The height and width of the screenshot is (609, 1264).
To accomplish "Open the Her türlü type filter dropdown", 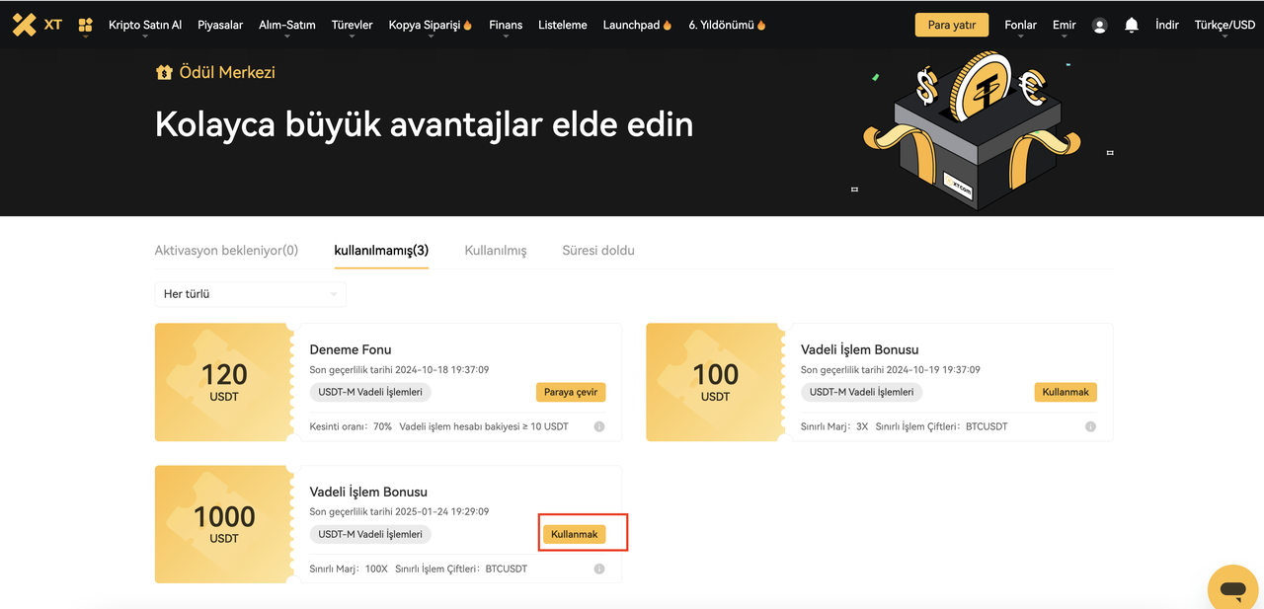I will [x=250, y=294].
